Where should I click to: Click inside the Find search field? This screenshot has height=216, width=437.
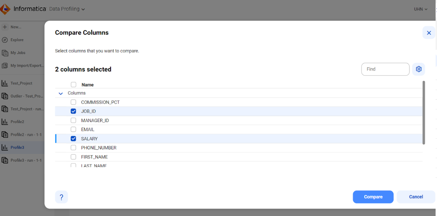point(385,69)
